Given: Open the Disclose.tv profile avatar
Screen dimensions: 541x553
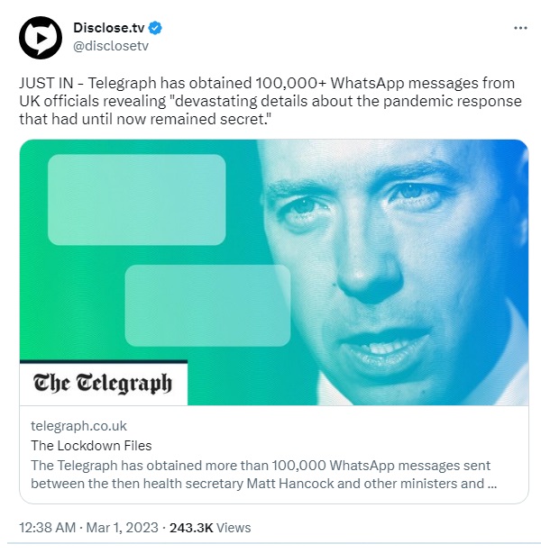Looking at the screenshot, I should (41, 38).
